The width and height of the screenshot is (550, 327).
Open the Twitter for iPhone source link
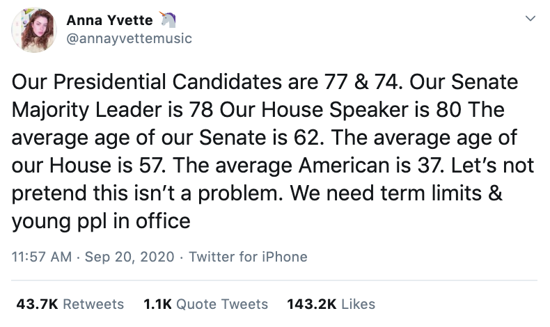point(248,257)
